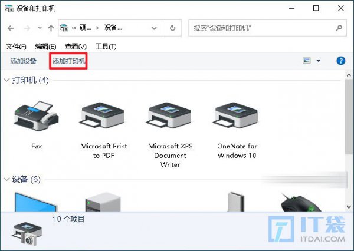Click the scrollbar up arrow
The height and width of the screenshot is (251, 354).
click(x=349, y=75)
